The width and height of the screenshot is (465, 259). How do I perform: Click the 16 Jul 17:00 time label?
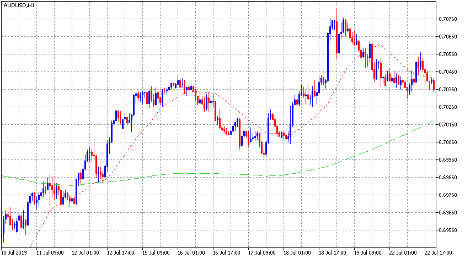click(226, 253)
